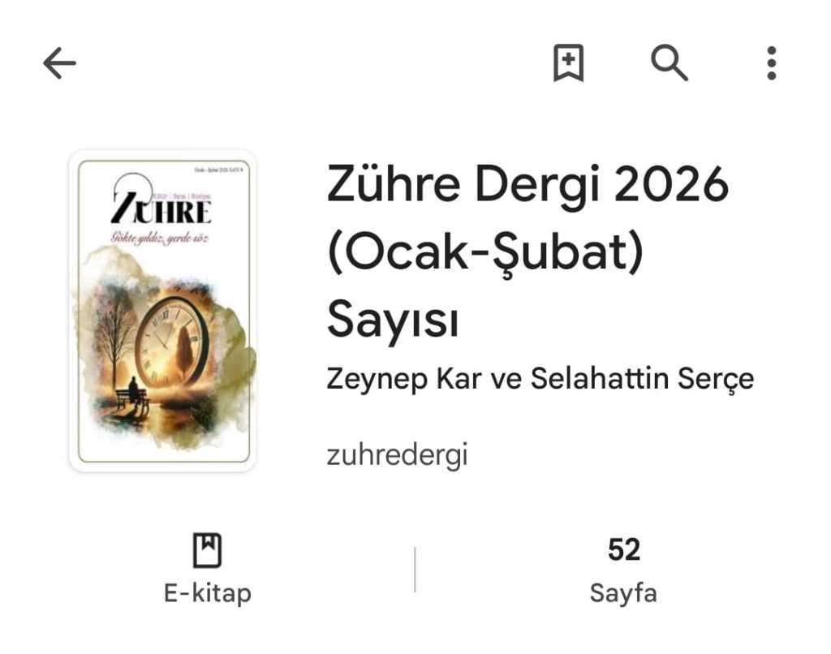Open search with the magnifier icon
Image resolution: width=831 pixels, height=654 pixels.
coord(670,63)
